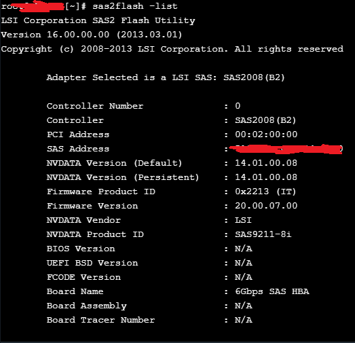Screen dimensions: 355x343
Task: Click the Controller Number value 0
Action: coord(238,106)
